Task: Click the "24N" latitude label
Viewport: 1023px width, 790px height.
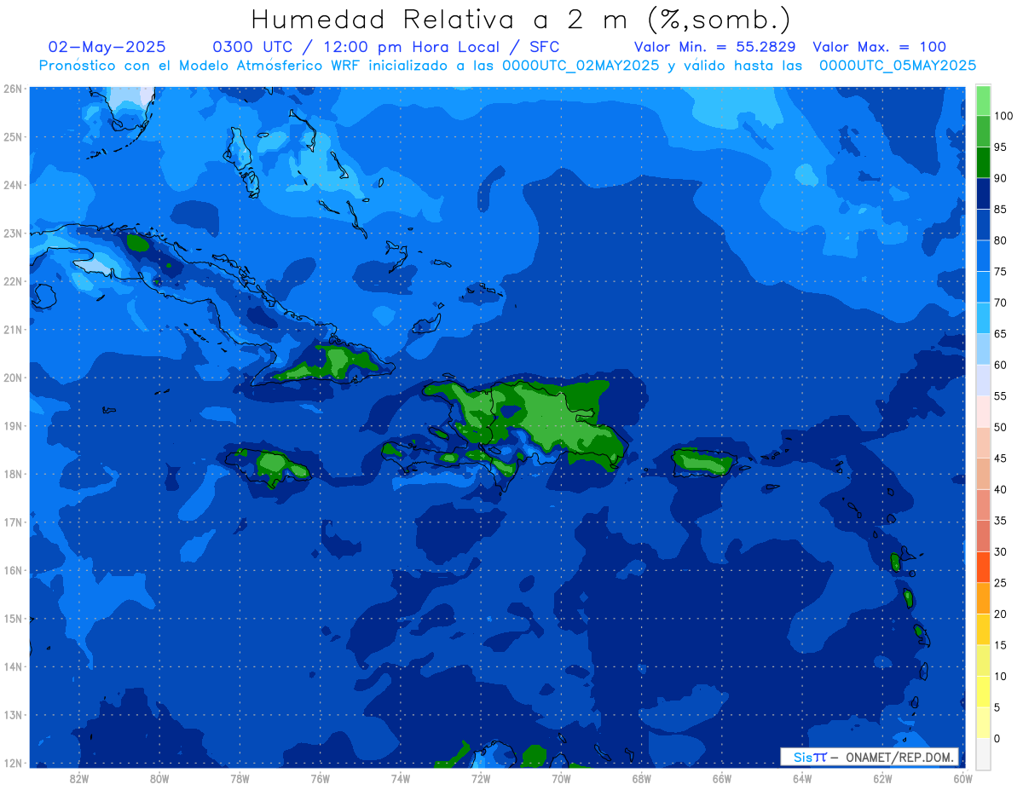Action: coord(14,185)
